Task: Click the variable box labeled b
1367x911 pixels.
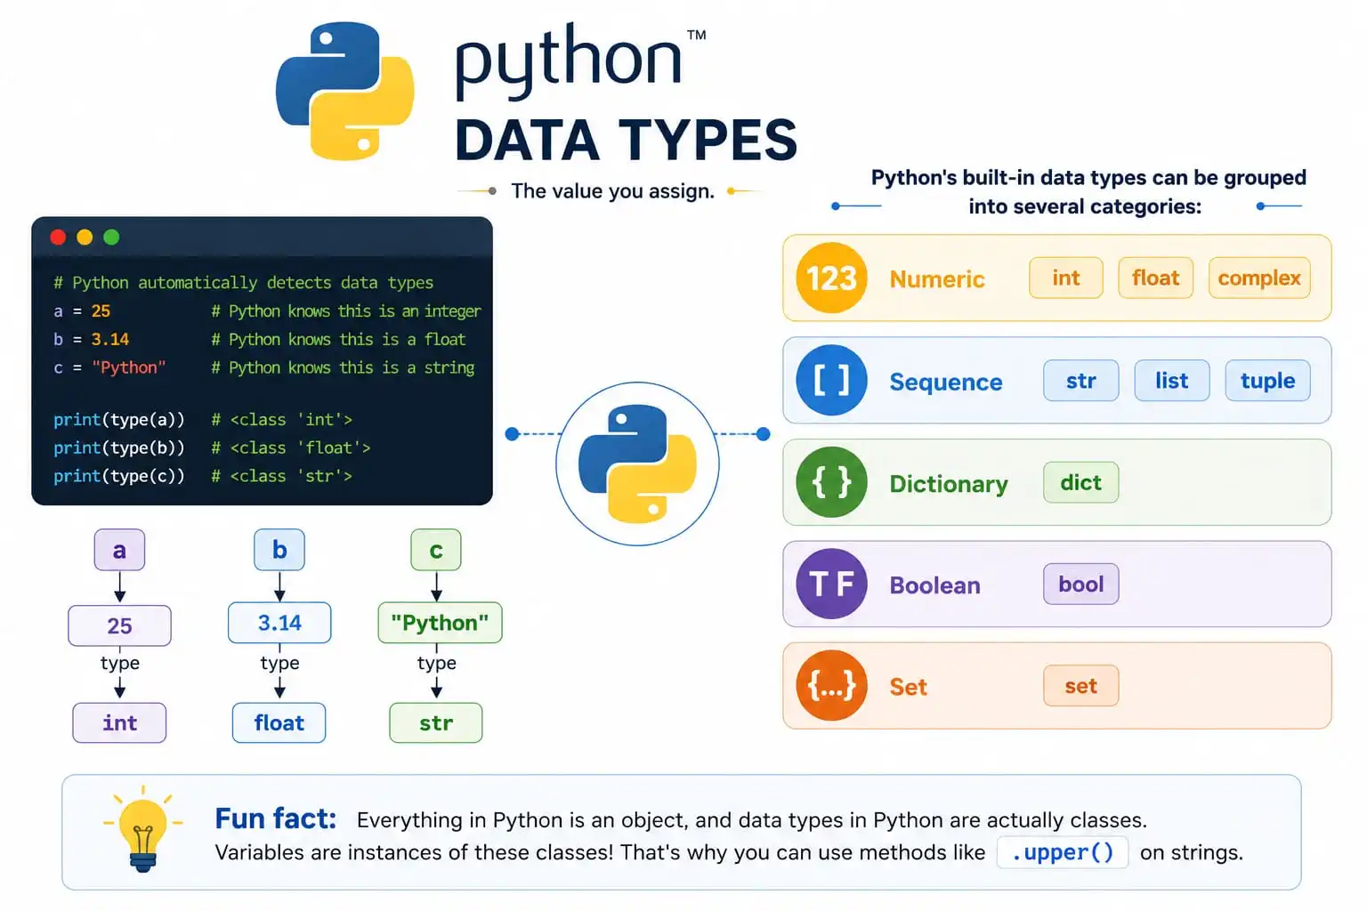Action: click(x=279, y=550)
